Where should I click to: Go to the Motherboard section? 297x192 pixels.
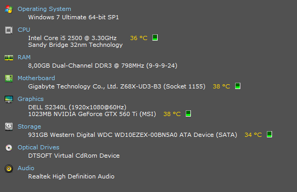[36, 78]
